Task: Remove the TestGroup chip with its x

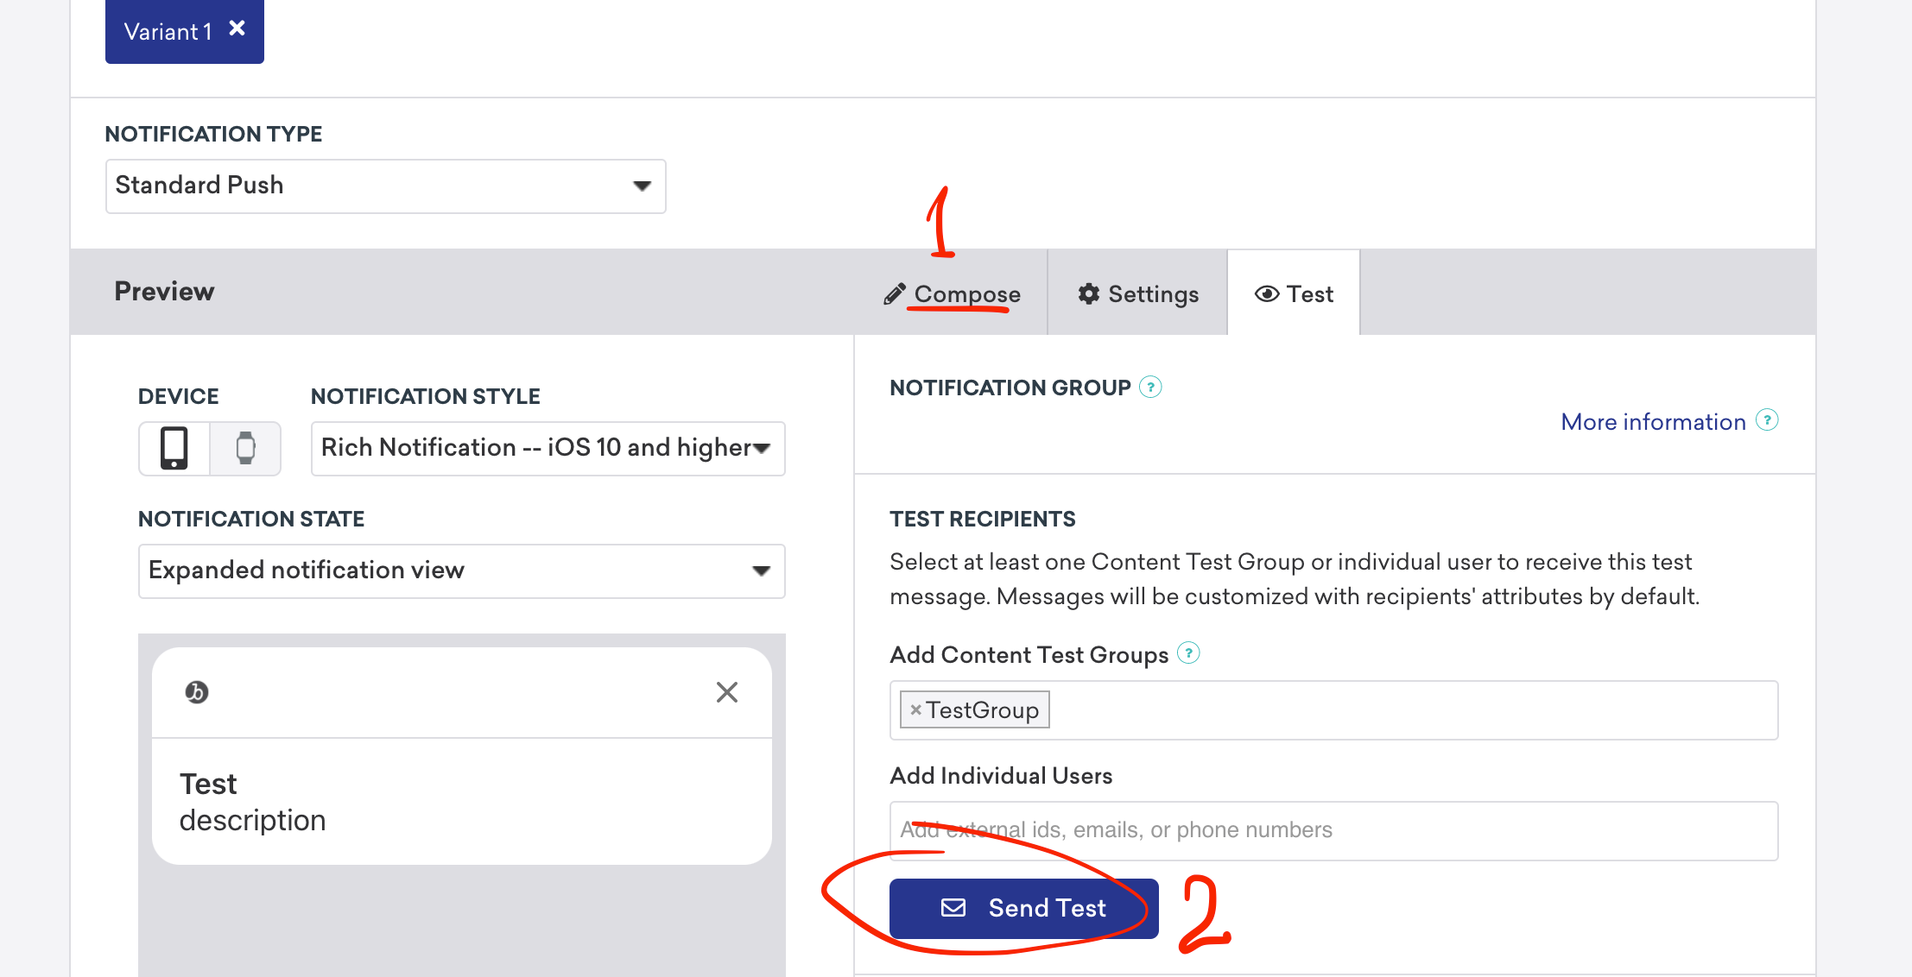Action: pos(917,709)
